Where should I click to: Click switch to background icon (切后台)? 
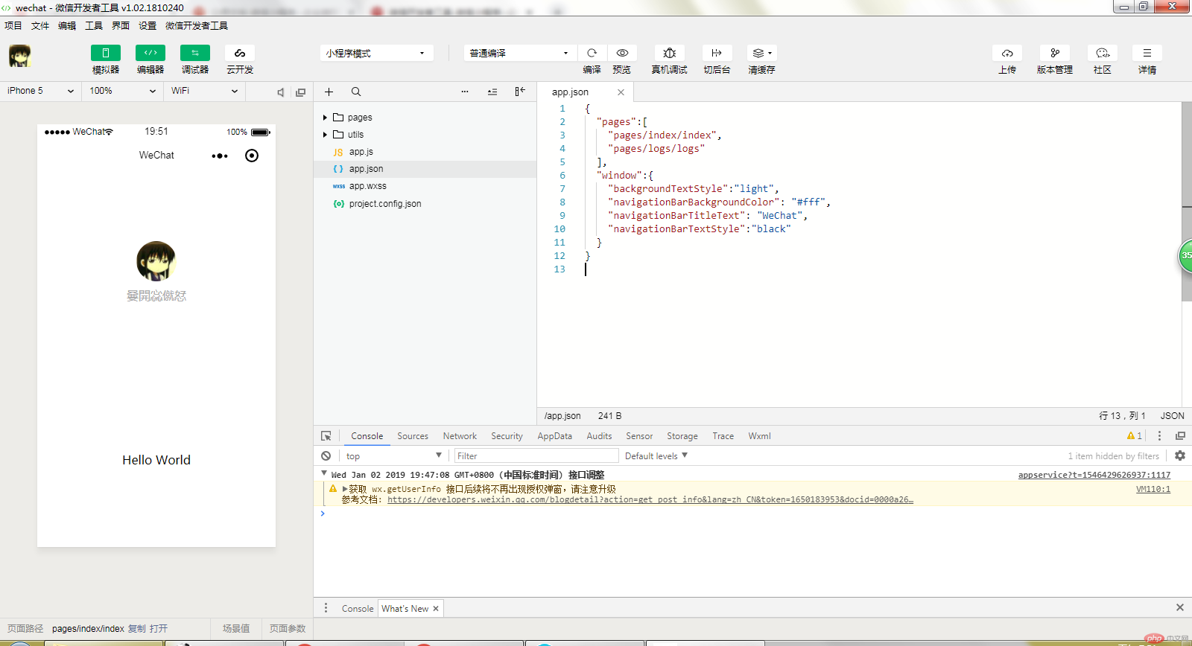pyautogui.click(x=717, y=53)
